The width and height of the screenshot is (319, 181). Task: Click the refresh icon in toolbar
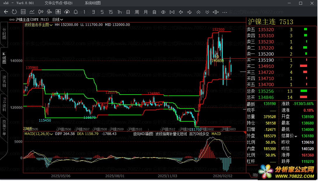point(14,12)
